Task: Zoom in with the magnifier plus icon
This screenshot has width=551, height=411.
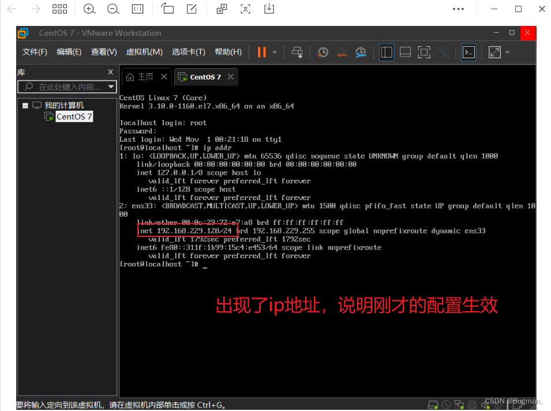Action: 89,9
